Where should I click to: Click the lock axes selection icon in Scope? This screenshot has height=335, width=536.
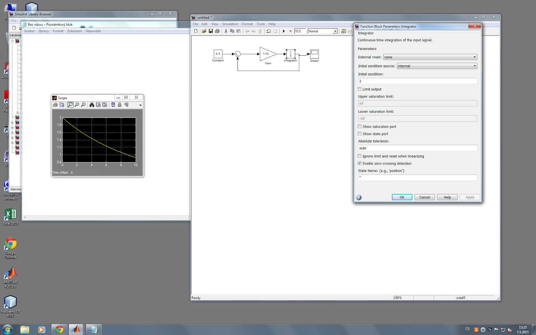[x=120, y=105]
